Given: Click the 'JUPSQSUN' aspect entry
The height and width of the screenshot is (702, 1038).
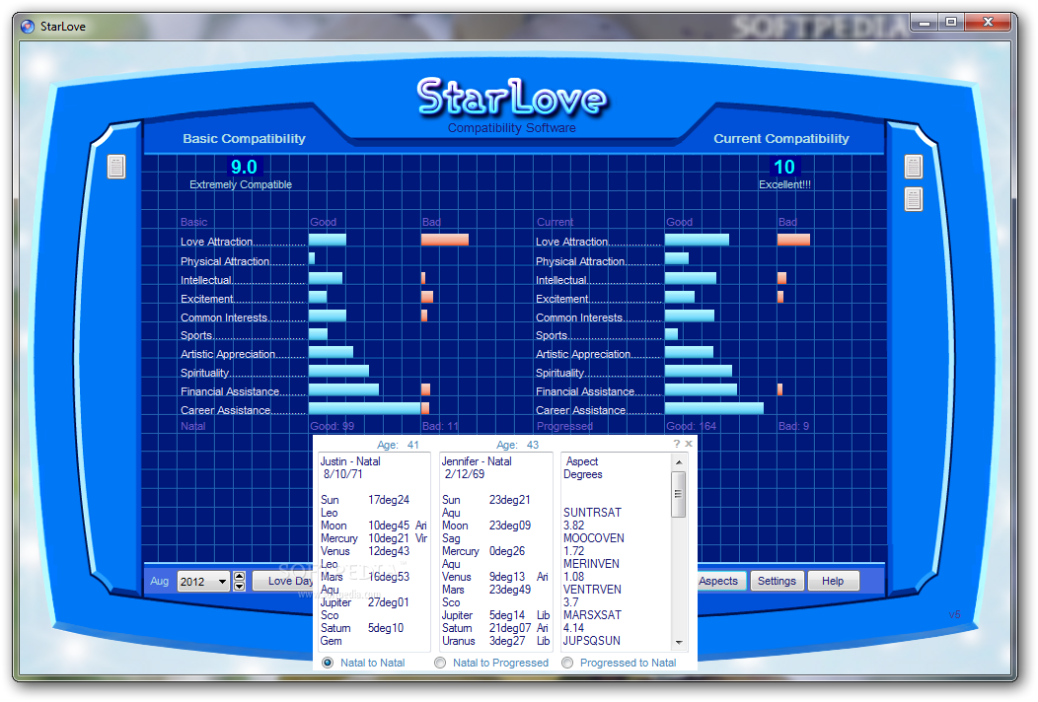Looking at the screenshot, I should [x=591, y=641].
